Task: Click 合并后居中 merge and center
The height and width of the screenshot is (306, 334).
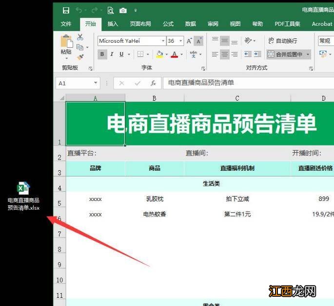Action: [x=285, y=54]
